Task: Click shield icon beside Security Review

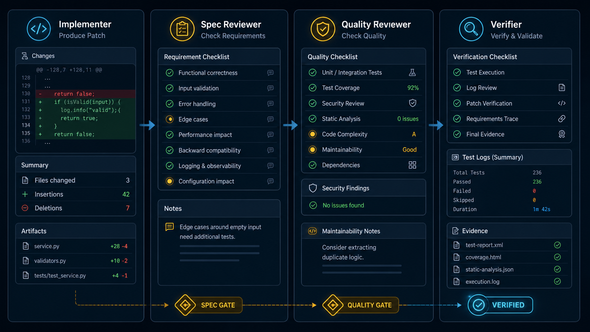Action: pos(413,103)
